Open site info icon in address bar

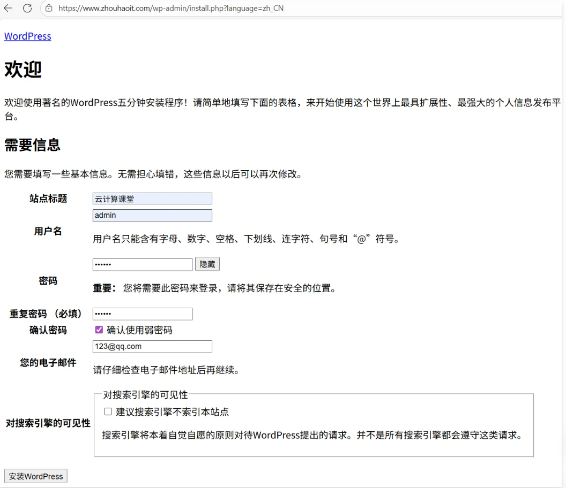click(49, 8)
